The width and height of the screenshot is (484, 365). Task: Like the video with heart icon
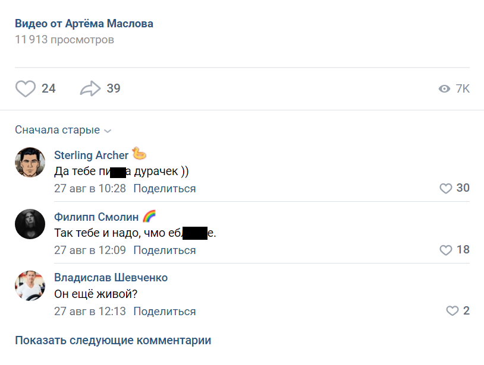[x=26, y=89]
